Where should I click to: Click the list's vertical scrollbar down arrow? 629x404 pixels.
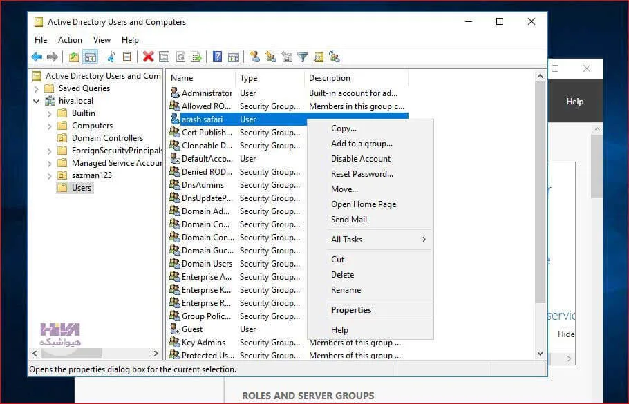[540, 354]
